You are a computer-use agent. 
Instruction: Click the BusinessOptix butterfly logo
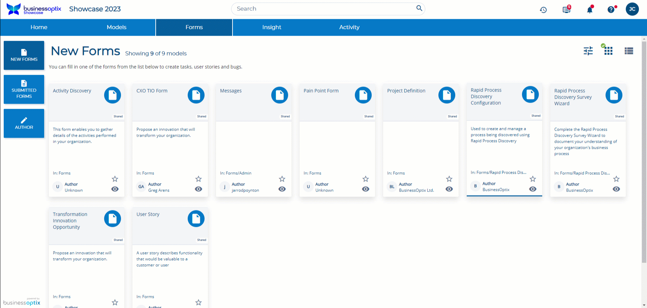click(13, 9)
